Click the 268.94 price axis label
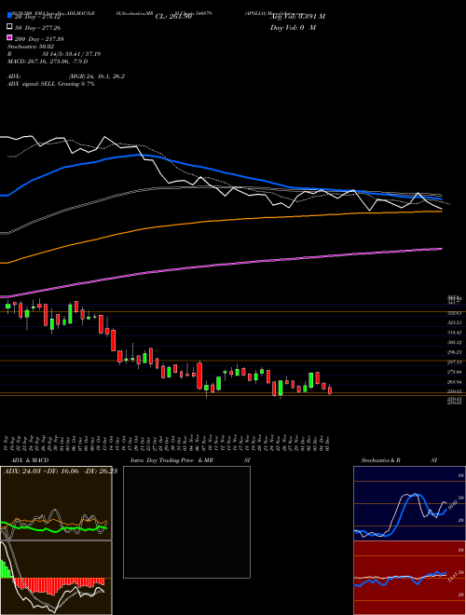Screen dimensions: 466x615 (x=454, y=382)
